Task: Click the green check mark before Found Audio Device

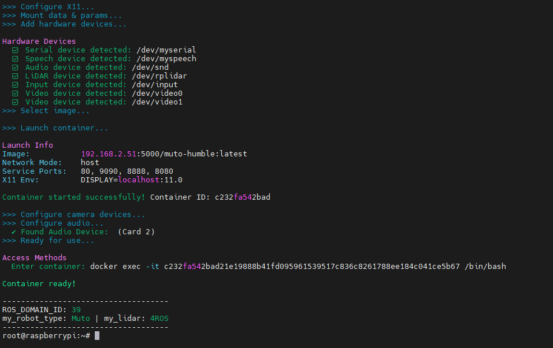Action: click(x=14, y=232)
